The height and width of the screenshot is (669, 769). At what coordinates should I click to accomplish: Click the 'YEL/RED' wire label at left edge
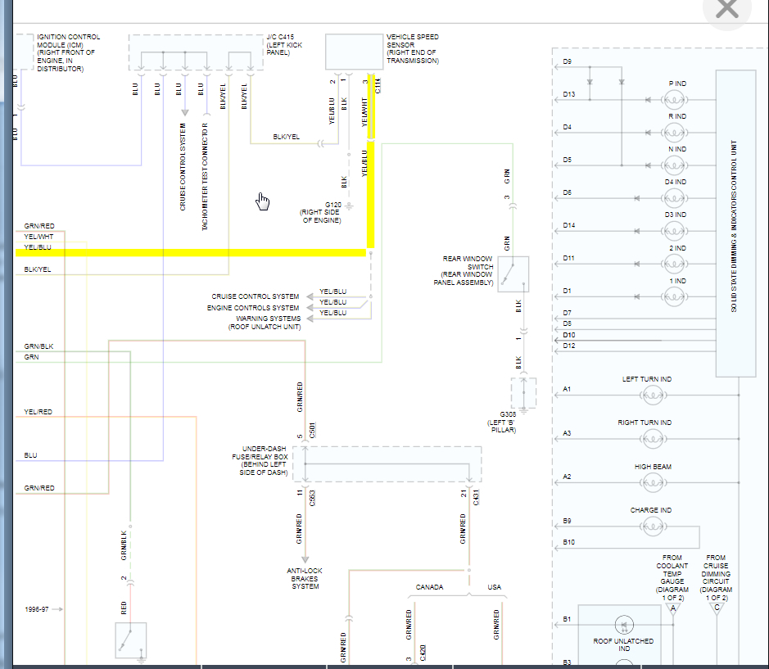[38, 412]
